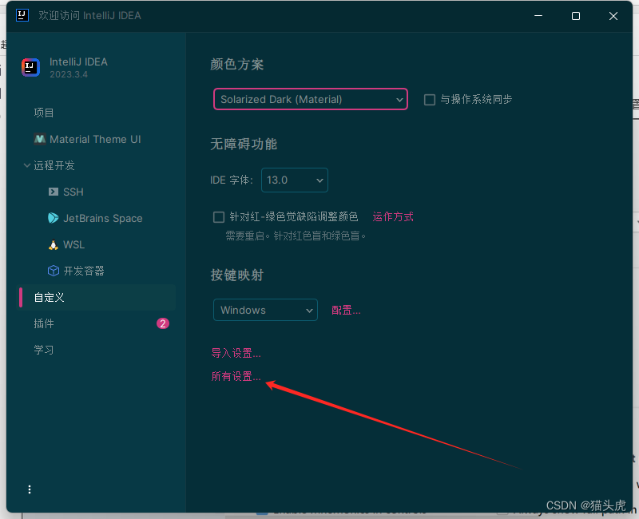Viewport: 639px width, 519px height.
Task: Click the JetBrains Space icon
Action: pos(54,218)
